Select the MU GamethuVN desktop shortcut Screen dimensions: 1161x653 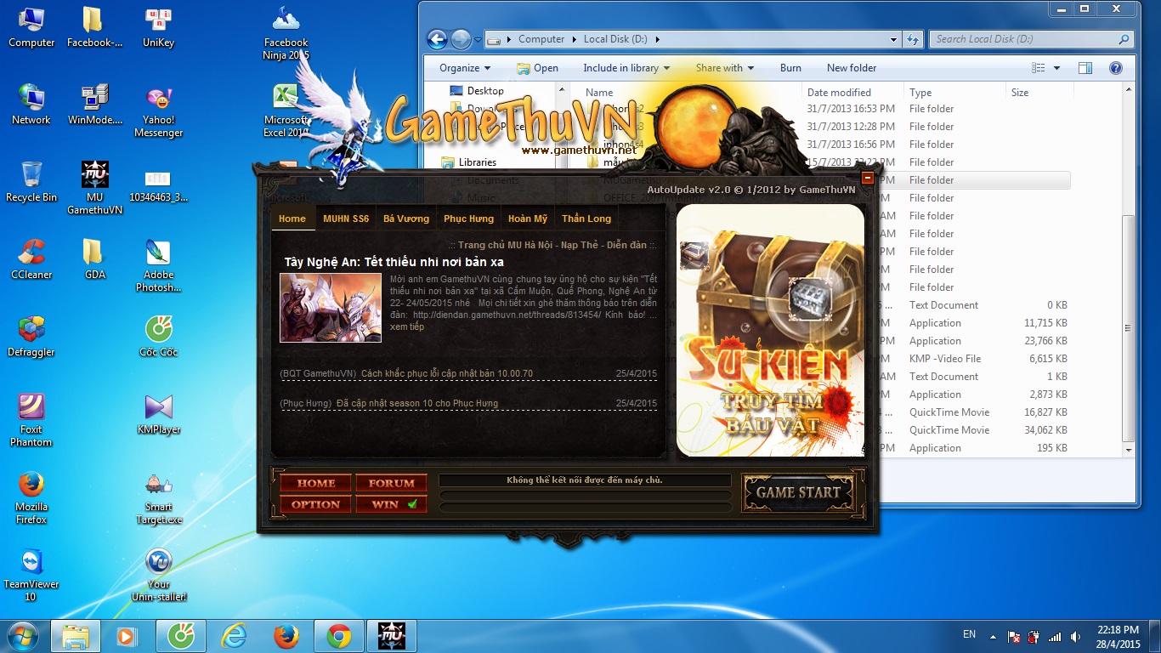[95, 188]
